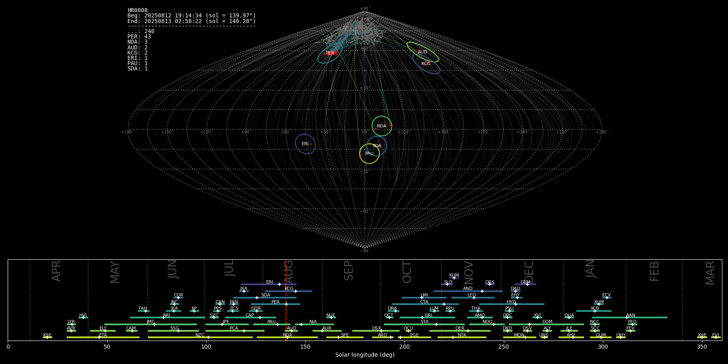Click the HR0008 title text

[x=138, y=10]
